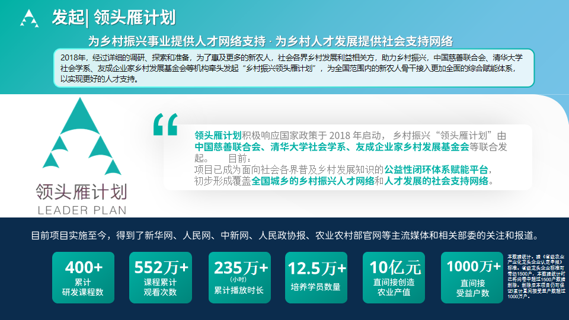Click the small white logo beside the title

(x=30, y=18)
